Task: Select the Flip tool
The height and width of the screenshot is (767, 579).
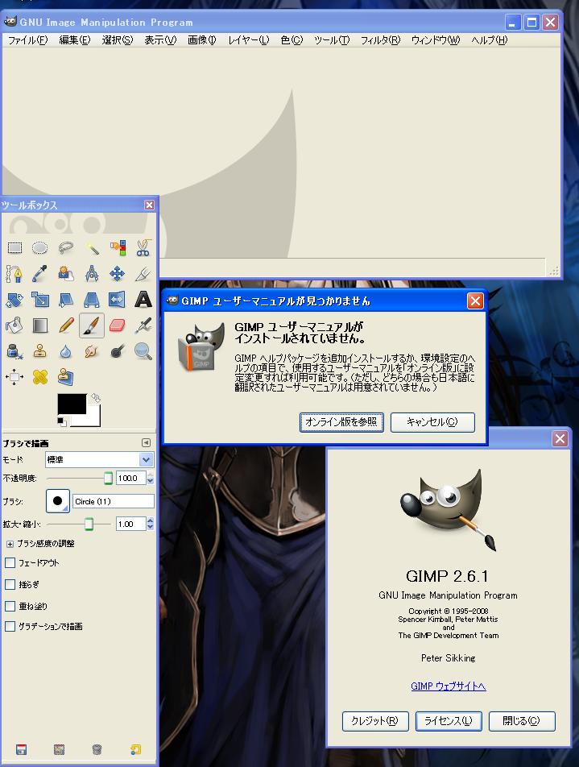Action: tap(118, 300)
